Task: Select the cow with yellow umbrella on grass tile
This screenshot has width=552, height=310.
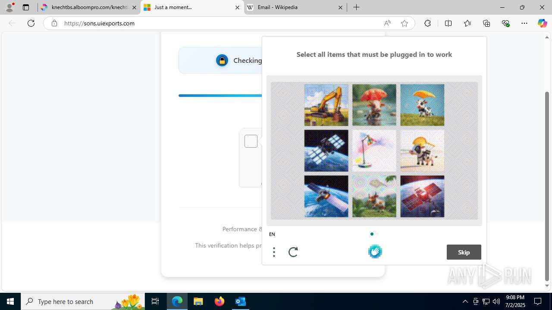Action: point(422,105)
